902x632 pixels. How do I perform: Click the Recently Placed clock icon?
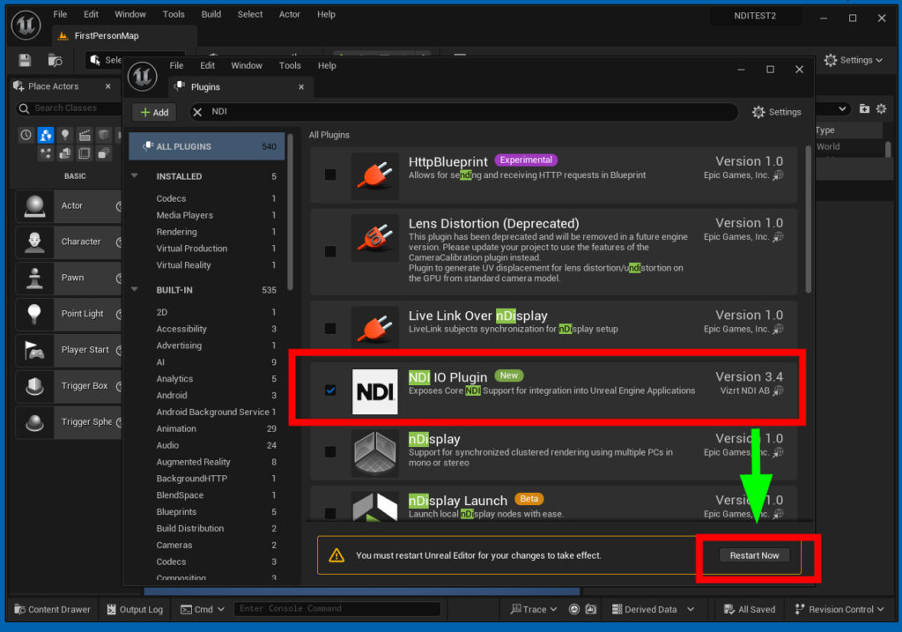(26, 135)
